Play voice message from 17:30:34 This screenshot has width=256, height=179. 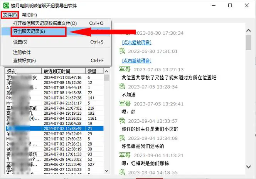(x=136, y=43)
